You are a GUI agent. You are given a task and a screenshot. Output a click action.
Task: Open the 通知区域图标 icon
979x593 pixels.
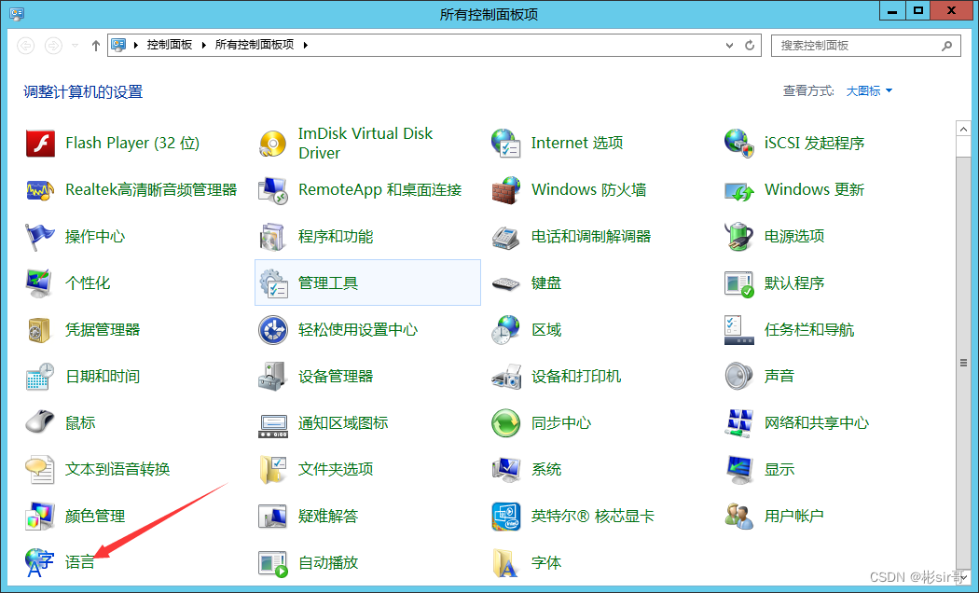tap(273, 426)
